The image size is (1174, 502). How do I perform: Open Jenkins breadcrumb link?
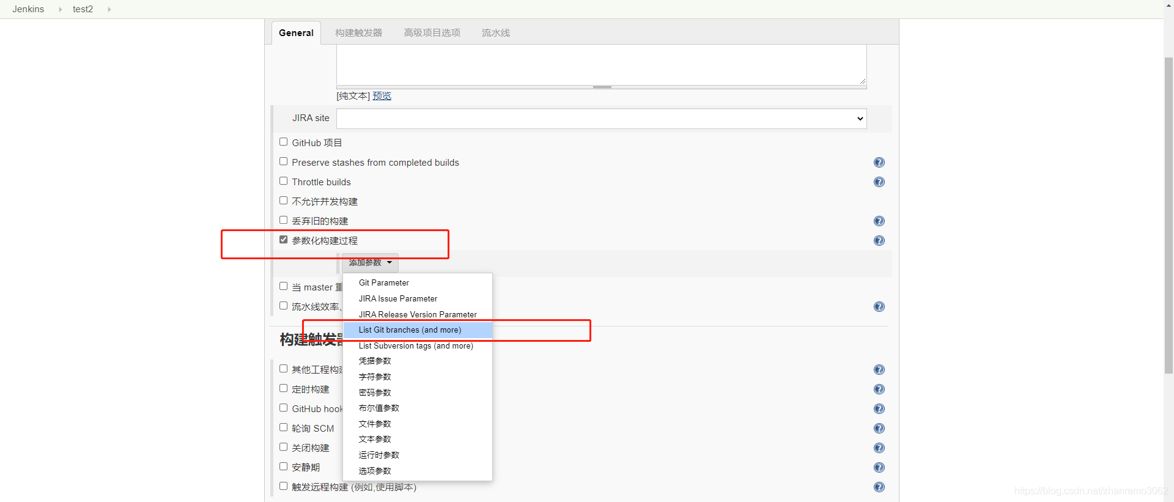point(28,9)
